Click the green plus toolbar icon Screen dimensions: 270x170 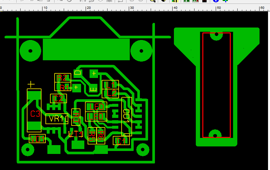tap(225, 1)
